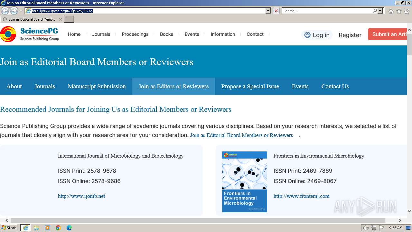Click the Windows Start button
The height and width of the screenshot is (232, 412).
(9, 228)
